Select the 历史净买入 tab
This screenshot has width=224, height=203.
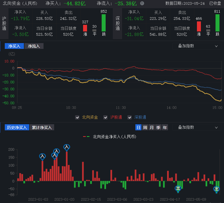coord(16,127)
